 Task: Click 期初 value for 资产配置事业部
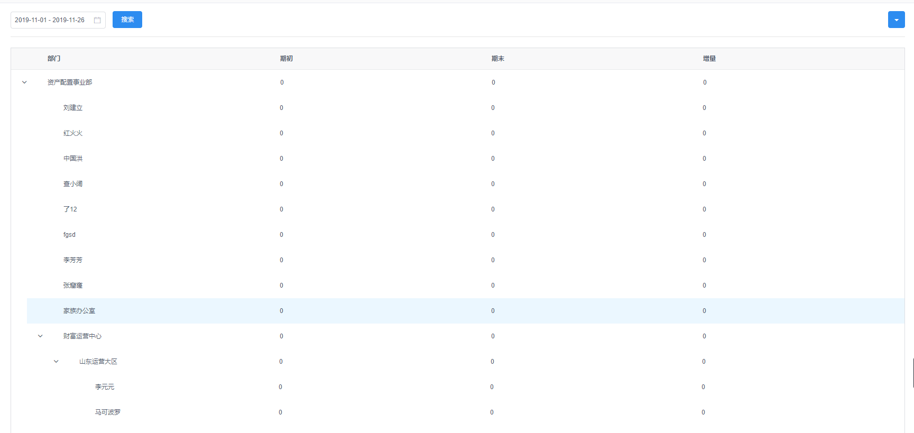click(x=282, y=82)
